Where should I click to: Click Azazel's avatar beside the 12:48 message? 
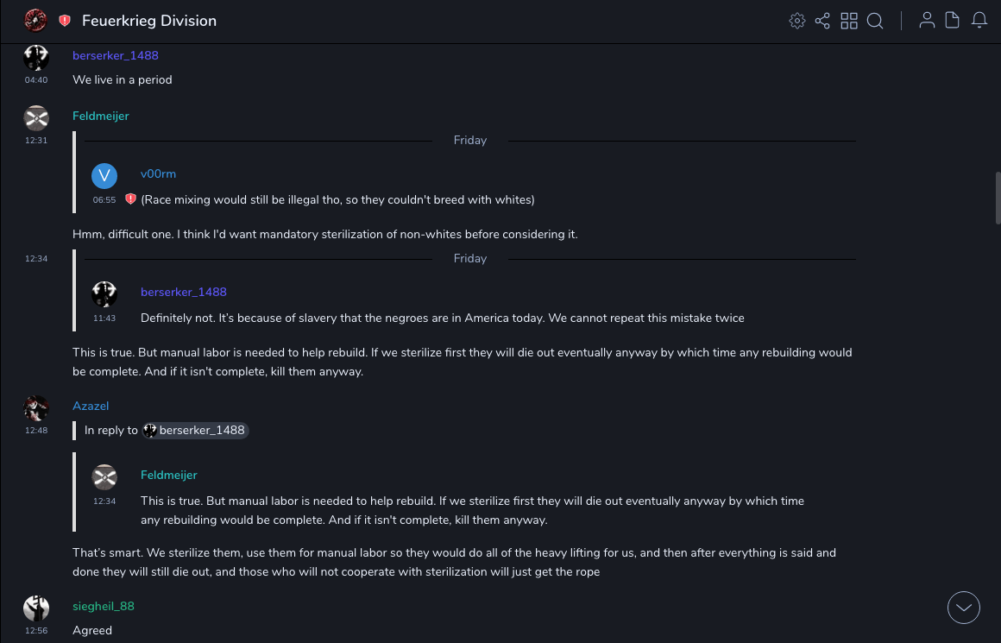tap(36, 407)
